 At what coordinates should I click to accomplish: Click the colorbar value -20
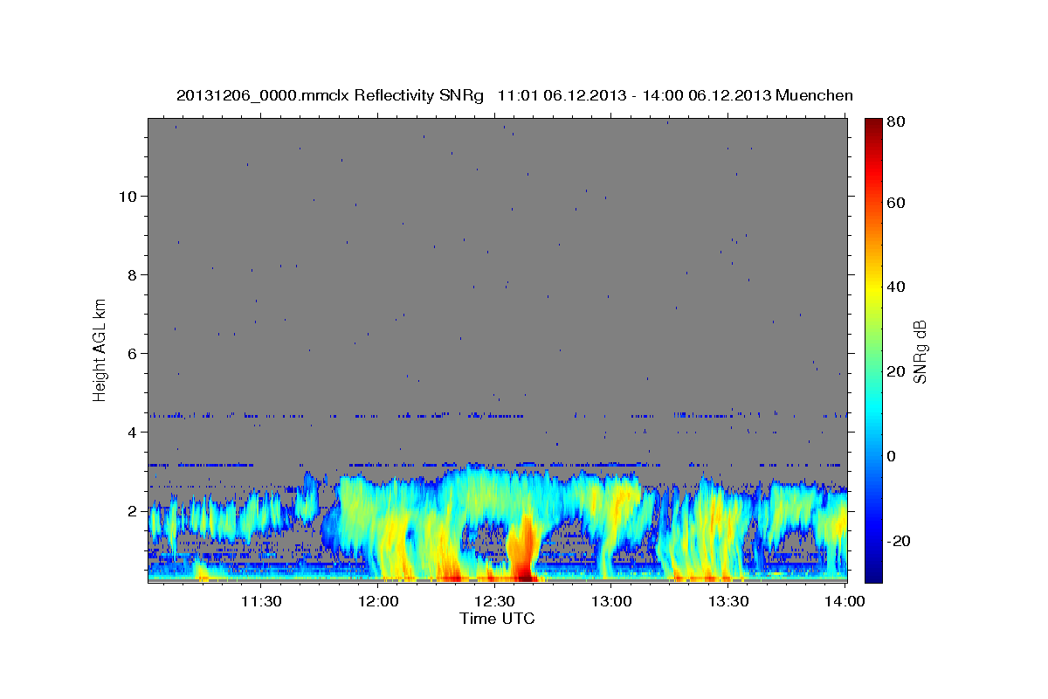[x=897, y=541]
